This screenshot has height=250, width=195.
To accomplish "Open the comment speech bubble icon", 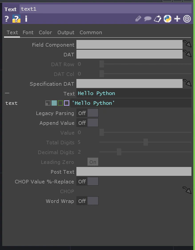I will tap(147, 19).
